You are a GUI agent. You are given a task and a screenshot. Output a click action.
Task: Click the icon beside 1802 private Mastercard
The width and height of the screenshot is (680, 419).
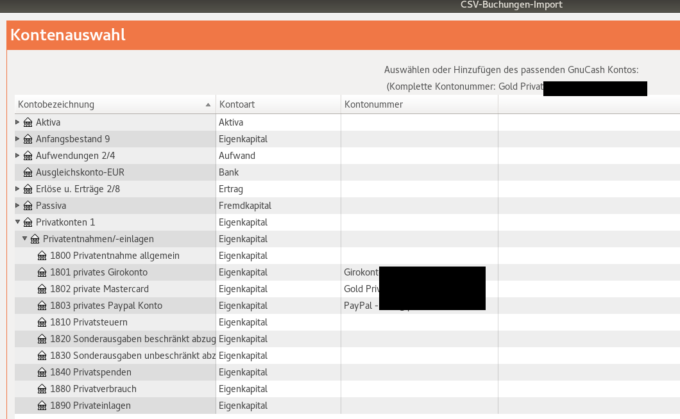click(42, 289)
